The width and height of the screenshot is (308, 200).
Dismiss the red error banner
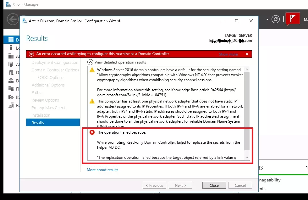(247, 54)
